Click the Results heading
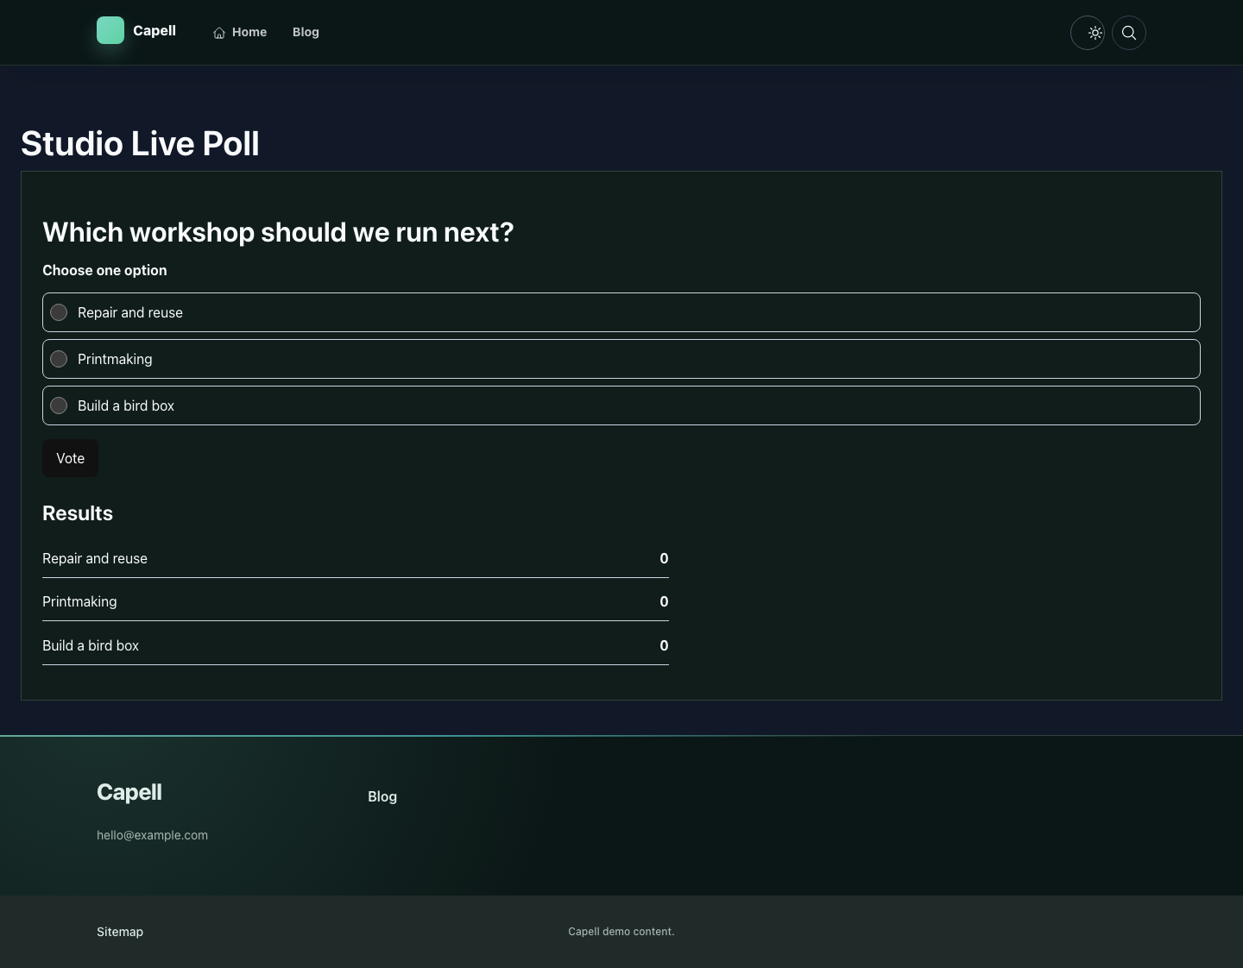The image size is (1243, 968). point(78,513)
